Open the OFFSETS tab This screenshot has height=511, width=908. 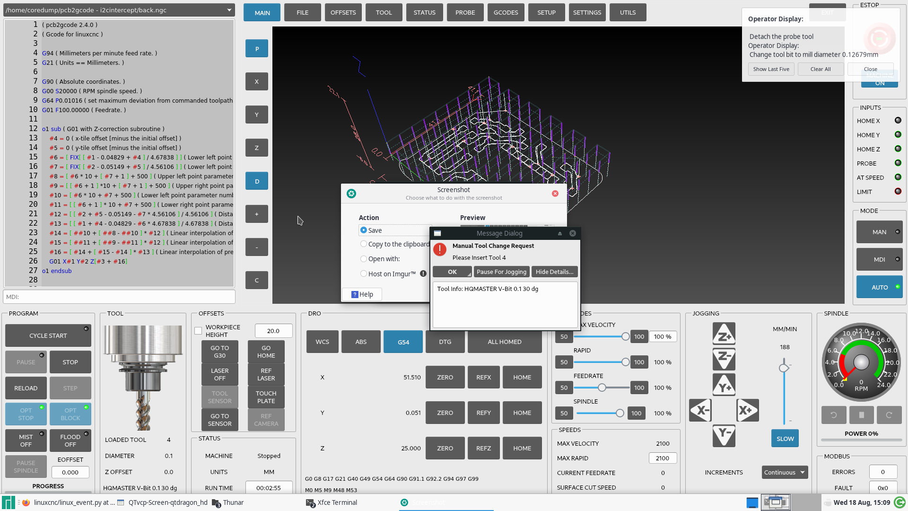[343, 12]
